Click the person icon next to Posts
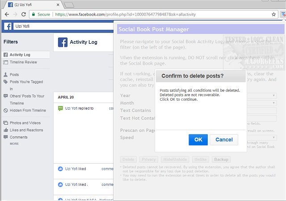This screenshot has height=201, width=286. 6,74
